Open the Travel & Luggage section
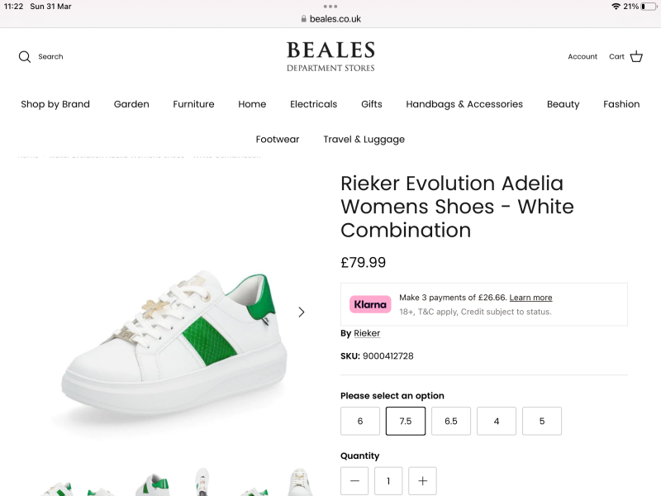The width and height of the screenshot is (661, 496). 364,139
